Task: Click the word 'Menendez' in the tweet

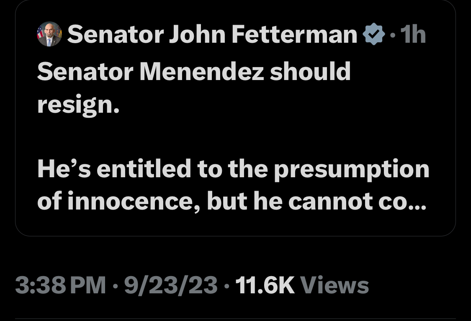Action: [201, 72]
